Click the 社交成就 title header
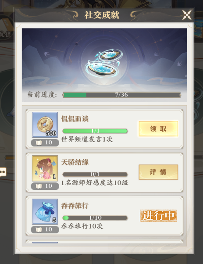The height and width of the screenshot is (264, 203). (x=102, y=15)
